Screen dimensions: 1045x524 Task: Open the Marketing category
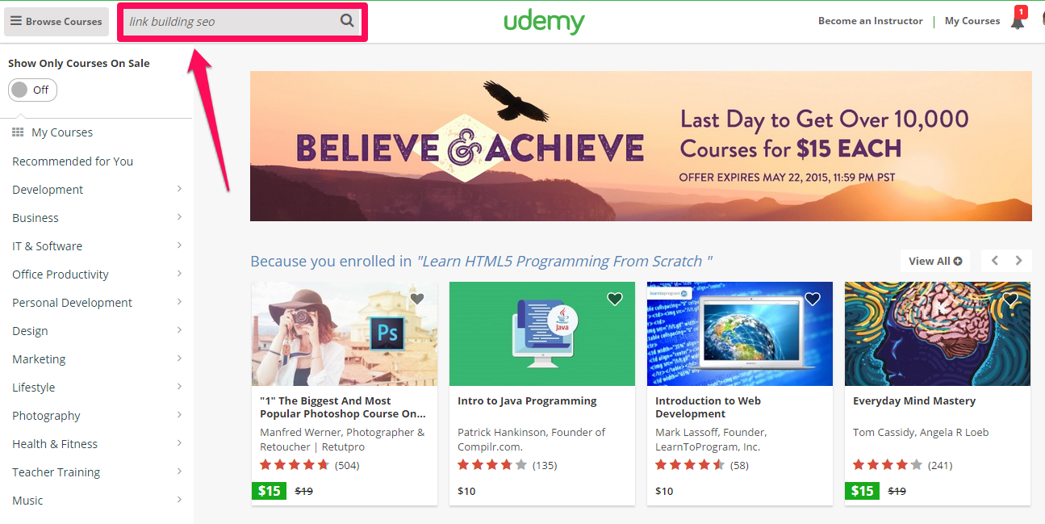pos(39,359)
